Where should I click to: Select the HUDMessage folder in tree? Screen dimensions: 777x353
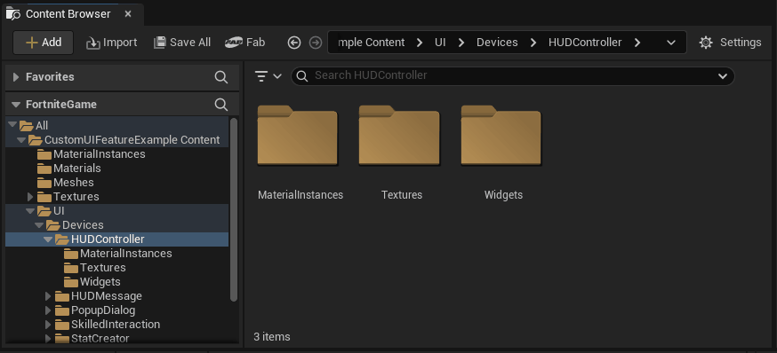click(117, 296)
